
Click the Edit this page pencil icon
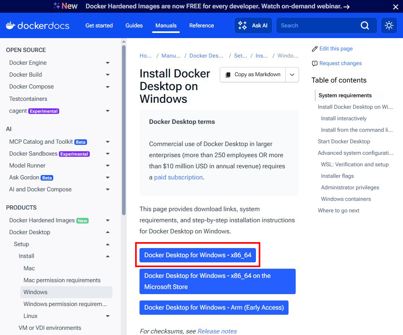(316, 48)
